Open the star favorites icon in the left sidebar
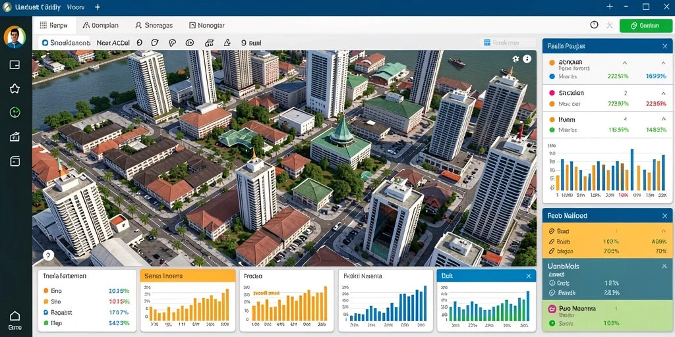 pyautogui.click(x=15, y=89)
